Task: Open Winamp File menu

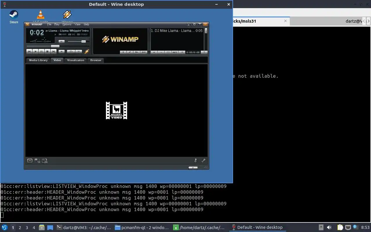Action: point(49,24)
